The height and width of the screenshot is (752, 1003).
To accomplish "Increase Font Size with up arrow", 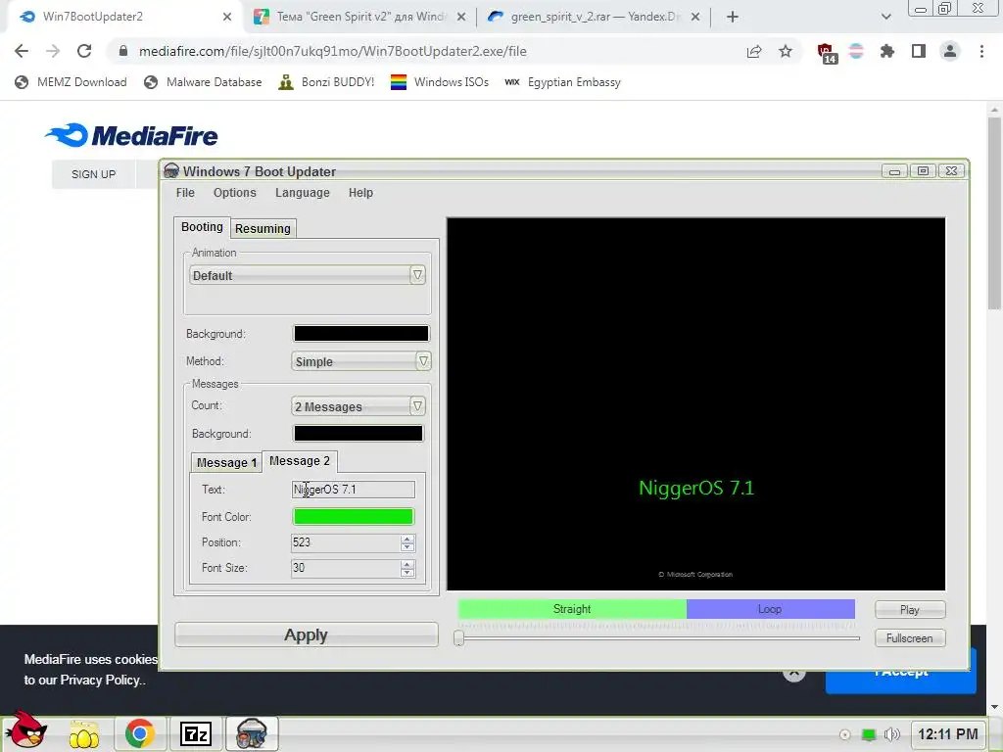I will 407,564.
